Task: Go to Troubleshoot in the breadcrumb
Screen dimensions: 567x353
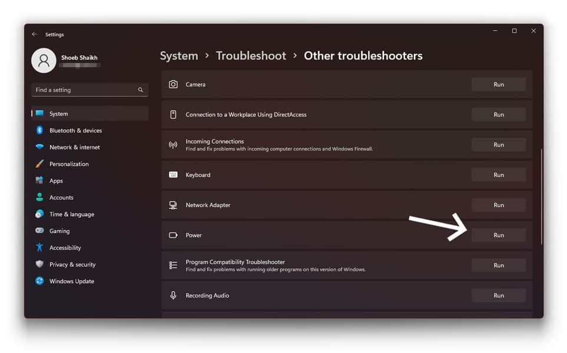Action: pos(251,56)
